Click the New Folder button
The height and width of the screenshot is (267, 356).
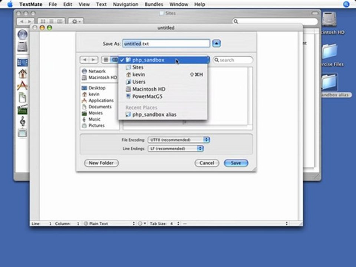(101, 163)
